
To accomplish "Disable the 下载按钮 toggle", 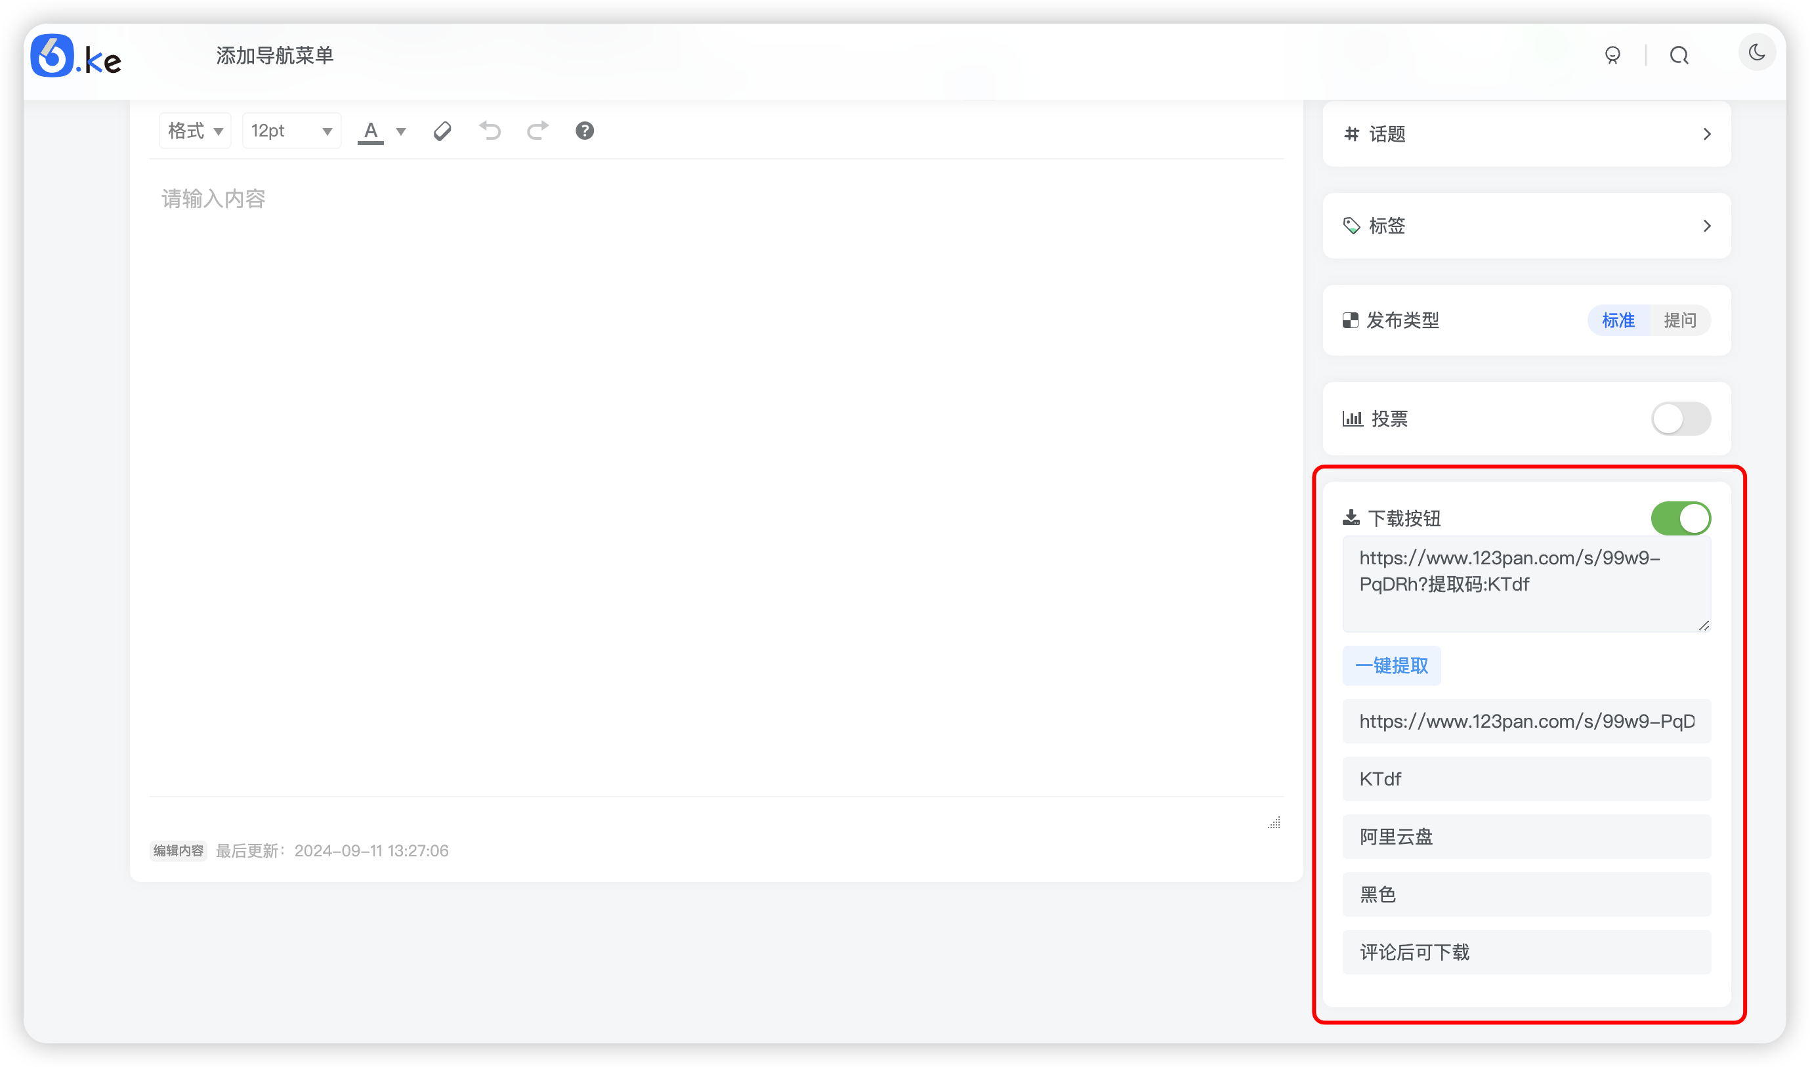I will (1681, 518).
